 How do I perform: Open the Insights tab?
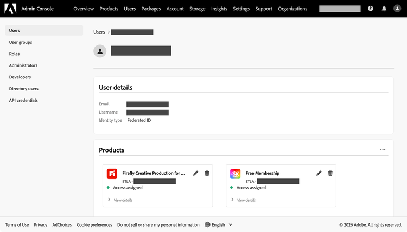coord(219,9)
